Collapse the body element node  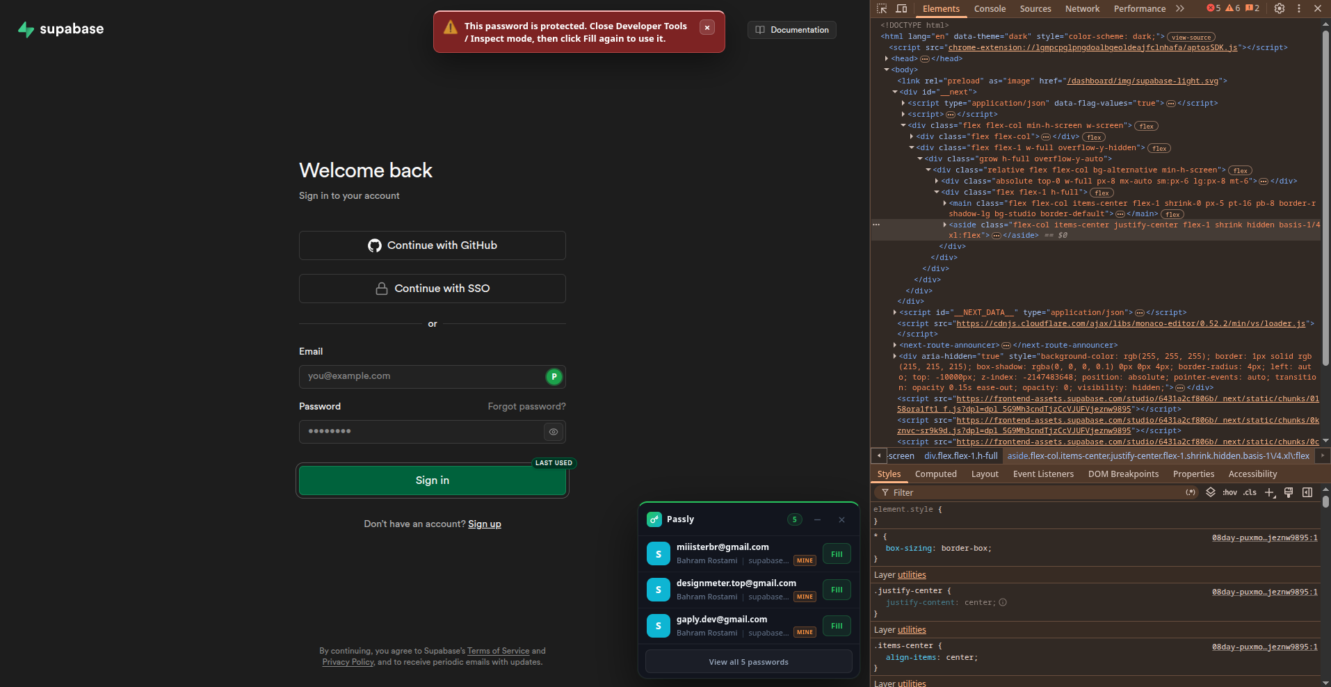point(887,70)
